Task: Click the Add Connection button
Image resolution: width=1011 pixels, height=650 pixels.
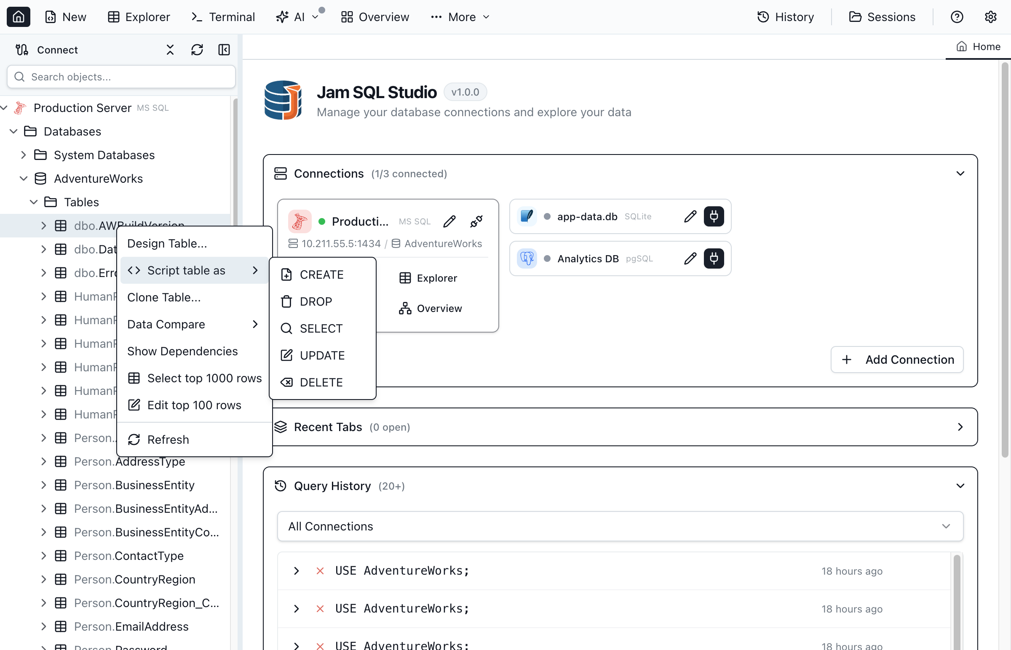Action: tap(896, 359)
